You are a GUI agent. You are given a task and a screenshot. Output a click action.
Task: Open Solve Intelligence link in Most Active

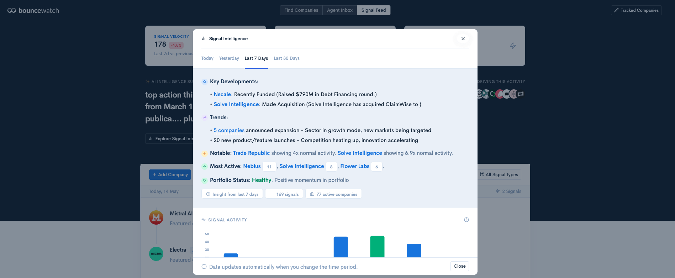point(302,166)
